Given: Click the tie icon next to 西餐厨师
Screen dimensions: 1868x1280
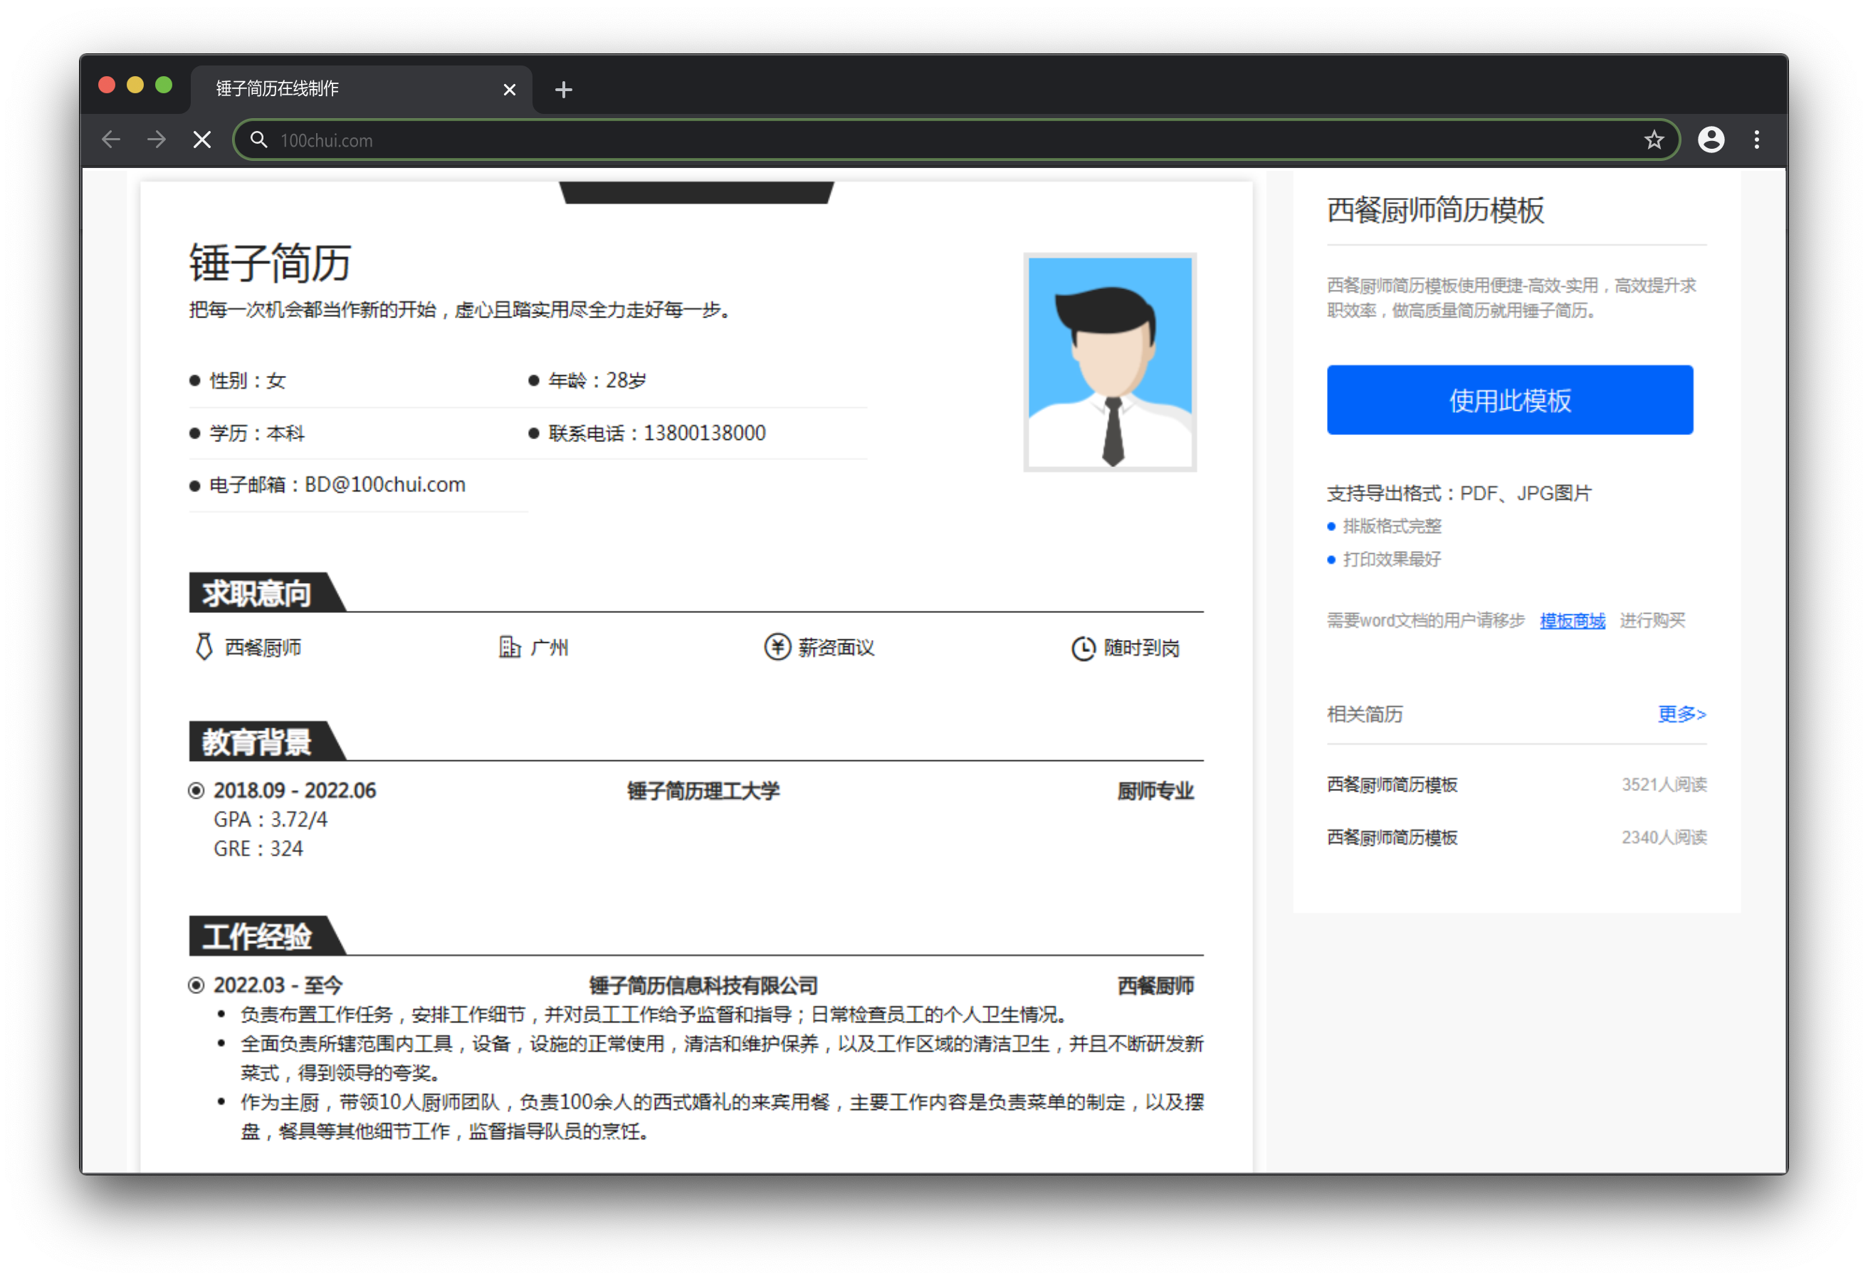Looking at the screenshot, I should (x=204, y=646).
